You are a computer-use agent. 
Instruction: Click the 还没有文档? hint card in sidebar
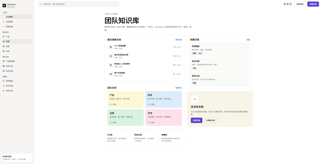[17, 158]
